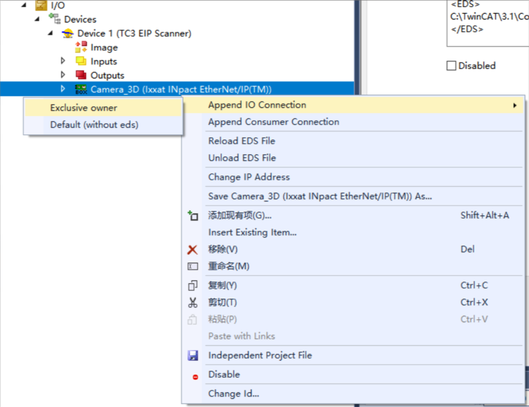Expand the Outputs tree node
This screenshot has width=529, height=407.
[63, 75]
